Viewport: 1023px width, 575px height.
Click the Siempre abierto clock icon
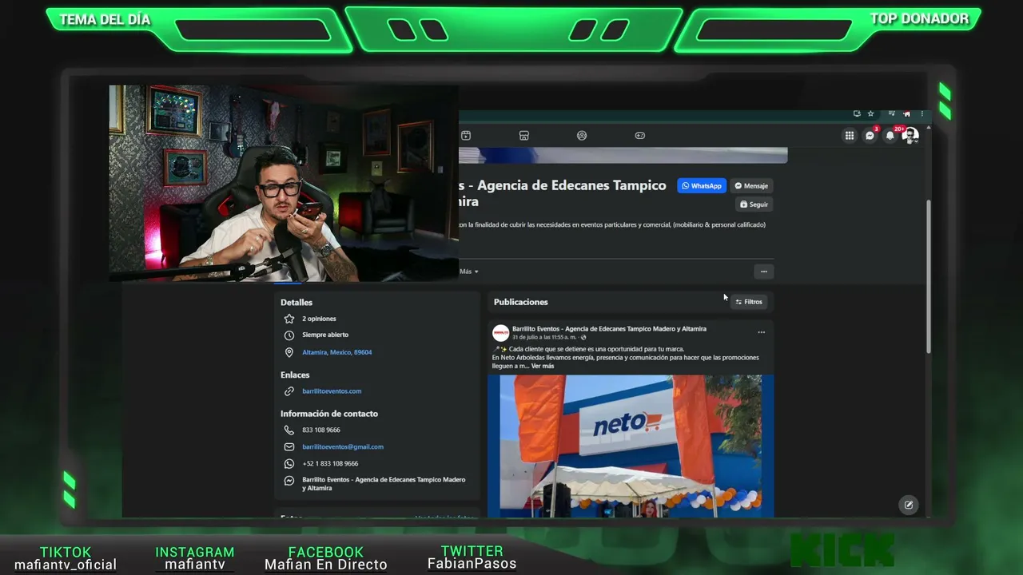pos(289,335)
